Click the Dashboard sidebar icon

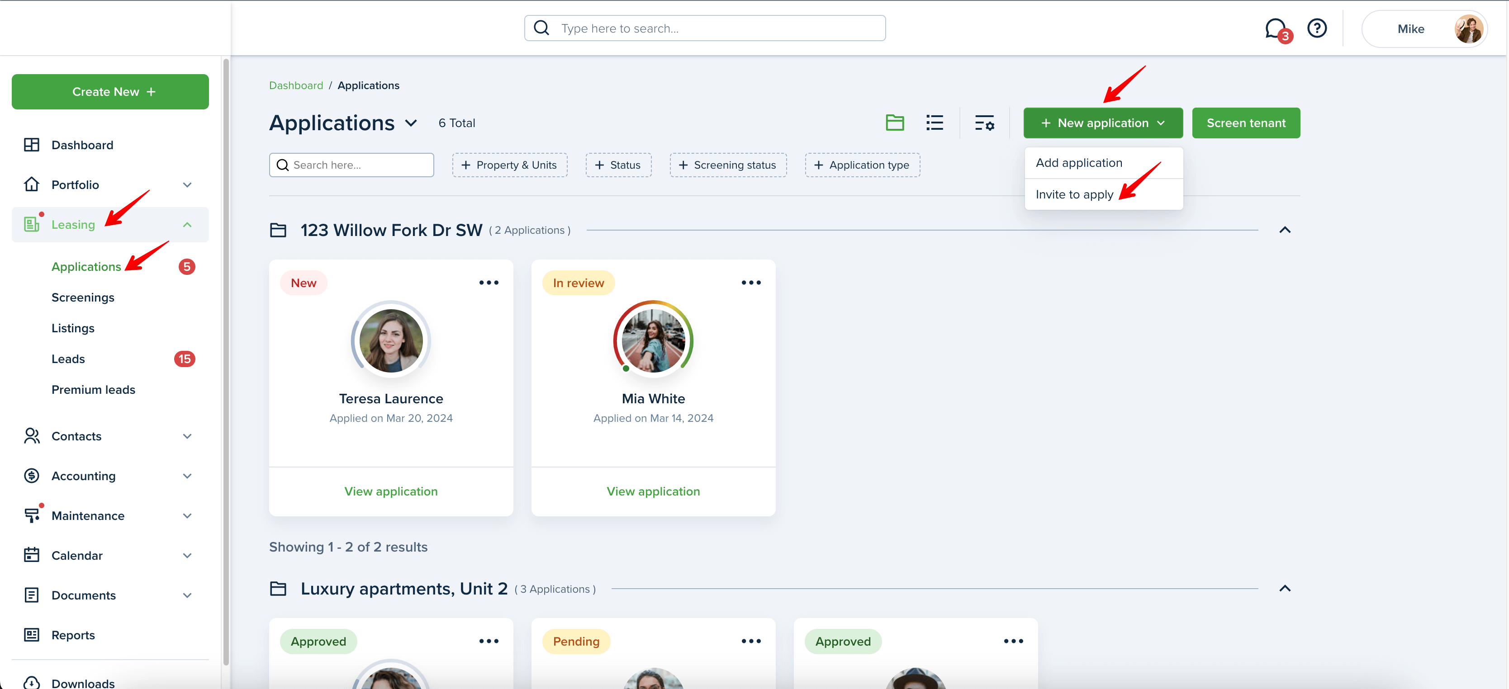[32, 145]
